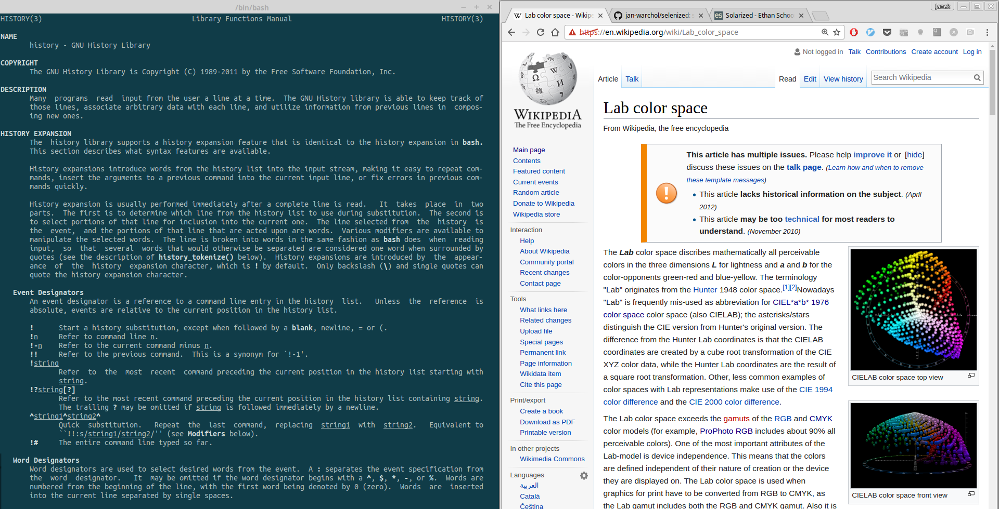Viewport: 999px width, 509px height.
Task: Click Create account link
Action: [934, 52]
